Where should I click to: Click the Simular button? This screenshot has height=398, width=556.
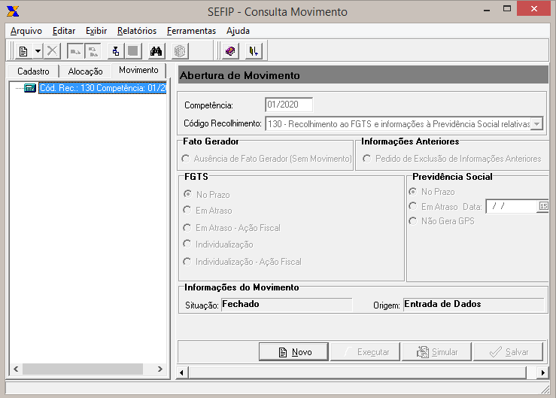[436, 352]
